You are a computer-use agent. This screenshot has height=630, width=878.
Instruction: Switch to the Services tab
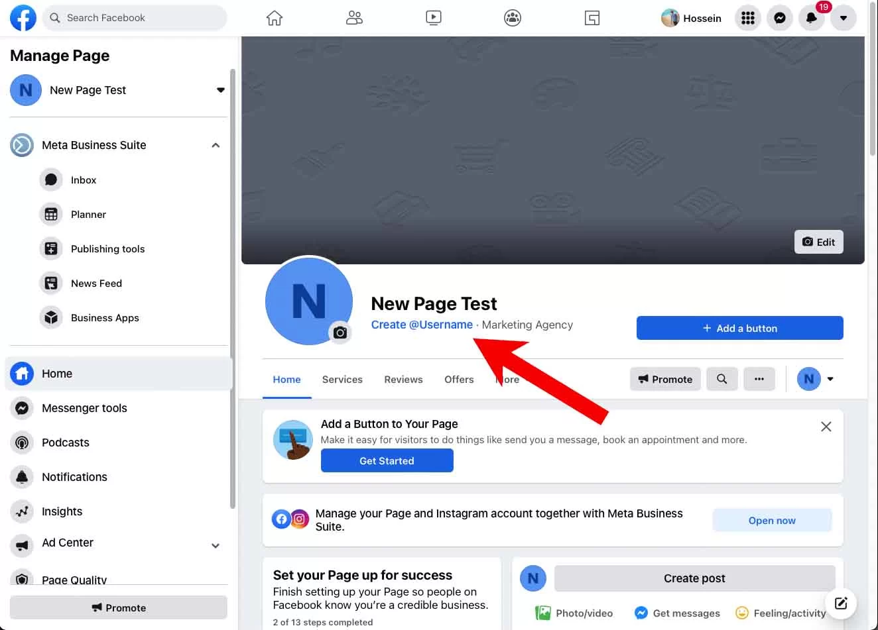click(x=342, y=380)
